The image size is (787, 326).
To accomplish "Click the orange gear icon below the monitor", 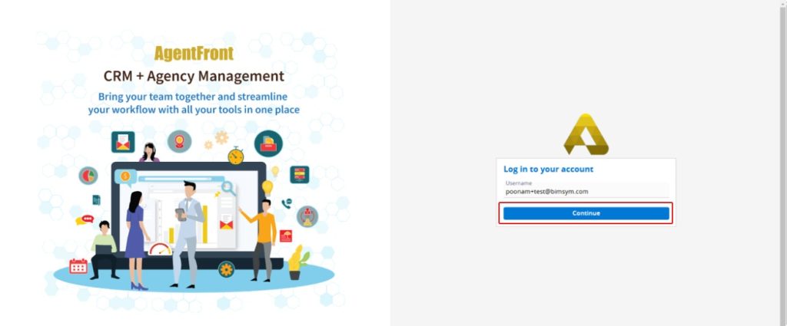I will 227,269.
